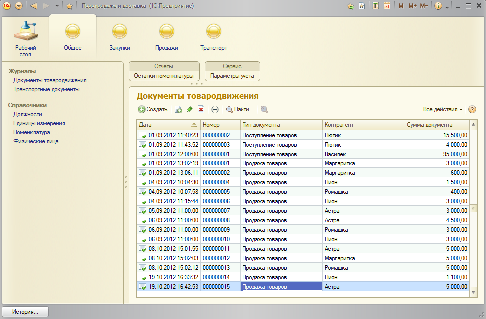Open the info help icon
Screen dimensions: 486x319
438,6
